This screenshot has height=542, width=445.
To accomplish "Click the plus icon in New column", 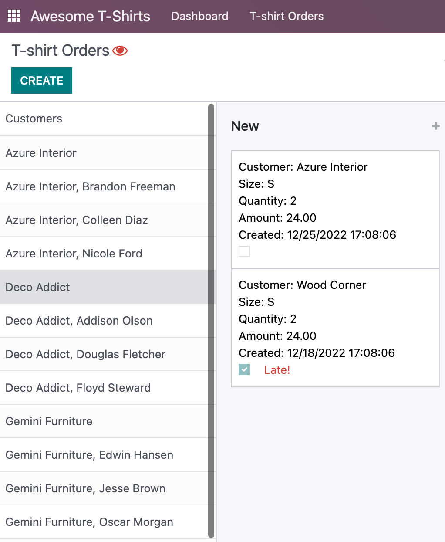I will pos(435,126).
